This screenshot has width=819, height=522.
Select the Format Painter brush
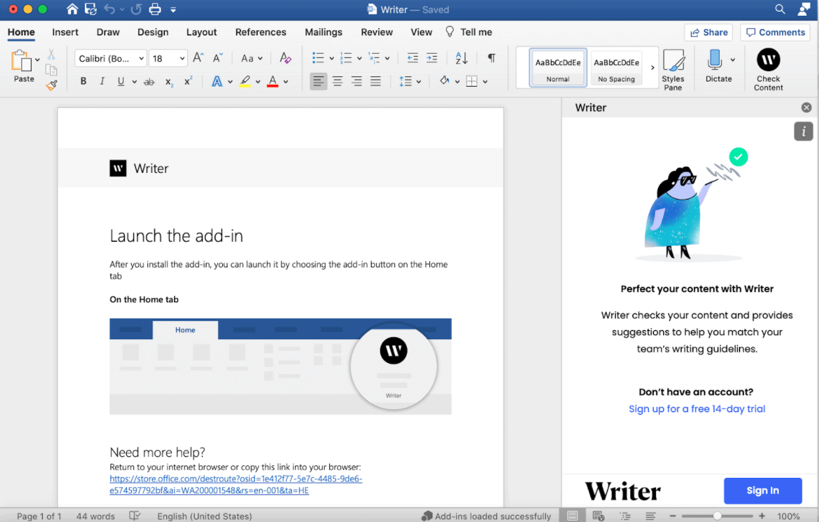51,85
